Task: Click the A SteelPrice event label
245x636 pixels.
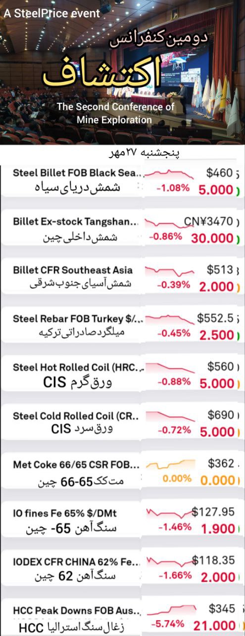Action: click(52, 14)
